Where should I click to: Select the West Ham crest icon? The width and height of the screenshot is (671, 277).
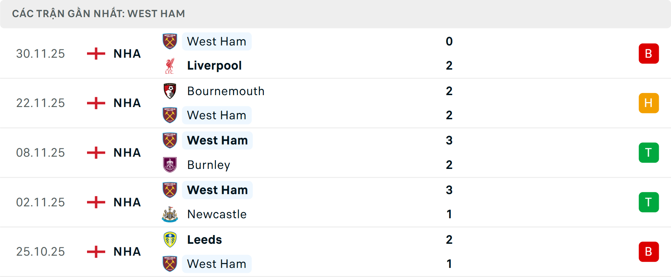[x=170, y=41]
